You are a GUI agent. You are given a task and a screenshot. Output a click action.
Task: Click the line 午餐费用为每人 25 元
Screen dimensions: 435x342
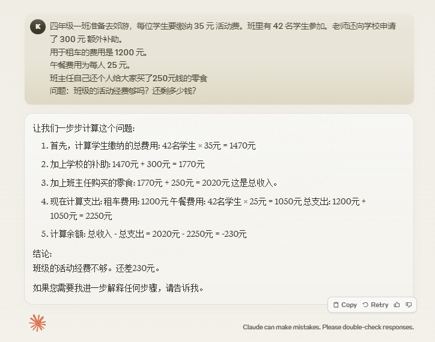(x=90, y=65)
